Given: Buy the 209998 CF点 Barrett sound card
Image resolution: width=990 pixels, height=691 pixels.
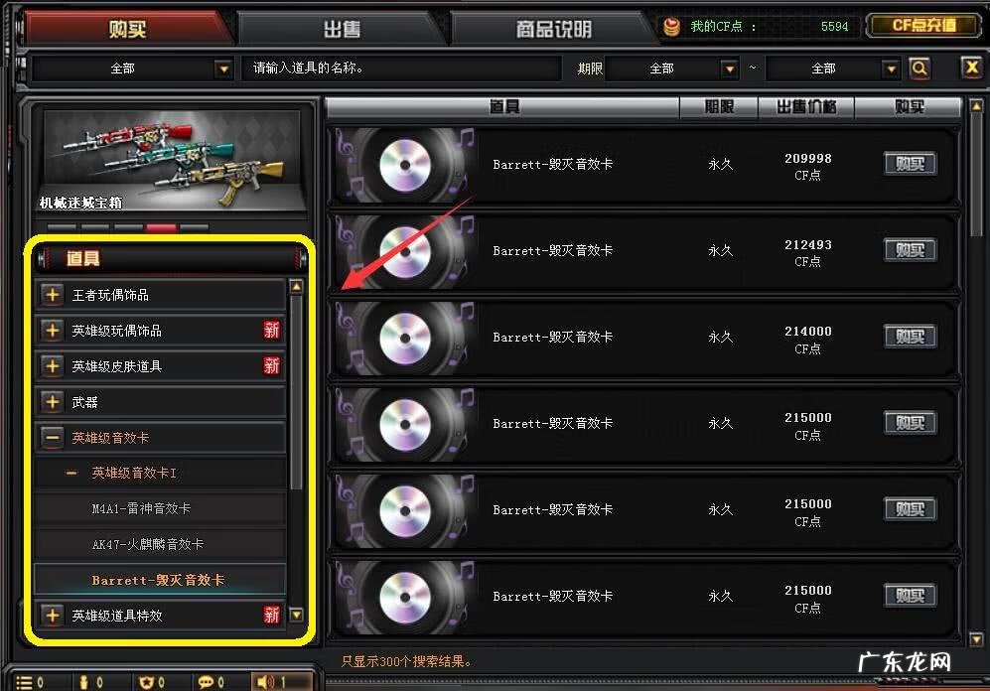Looking at the screenshot, I should [x=910, y=164].
